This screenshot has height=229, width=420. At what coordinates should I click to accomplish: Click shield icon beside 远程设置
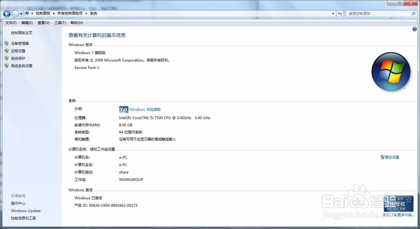coord(7,50)
